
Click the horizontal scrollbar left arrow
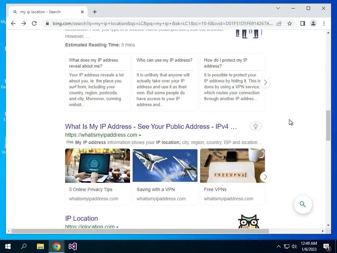click(x=9, y=231)
